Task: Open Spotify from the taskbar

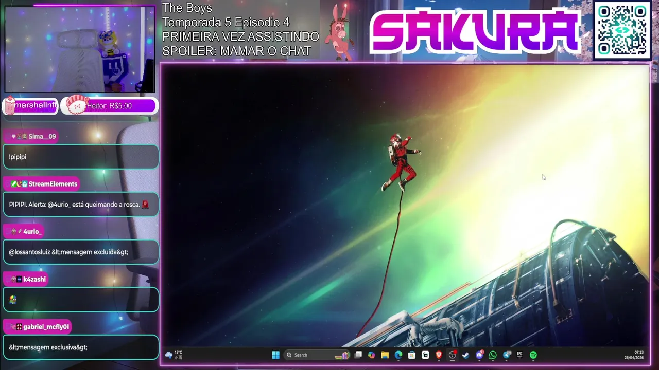Action: [x=533, y=355]
